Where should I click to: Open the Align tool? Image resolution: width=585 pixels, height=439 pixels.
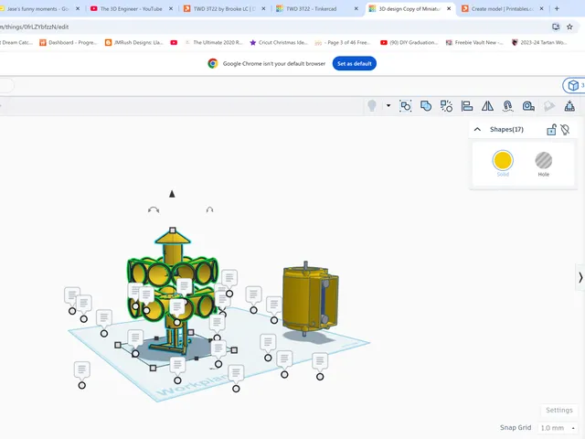pyautogui.click(x=467, y=106)
